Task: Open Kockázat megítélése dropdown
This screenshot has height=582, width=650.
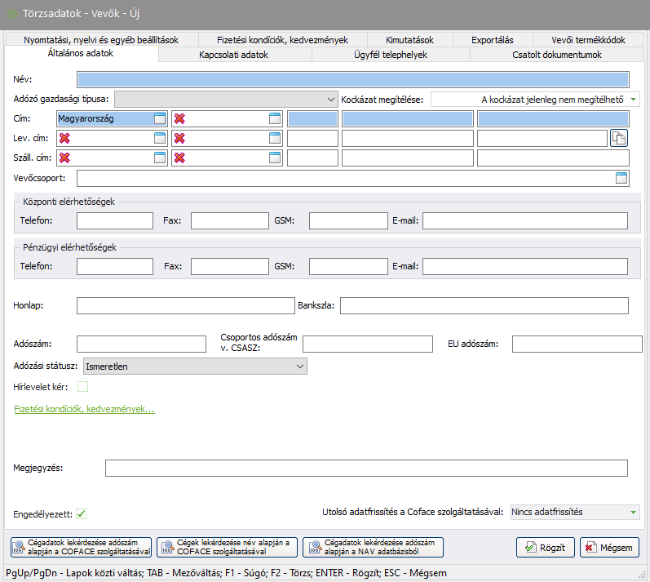Action: click(634, 100)
